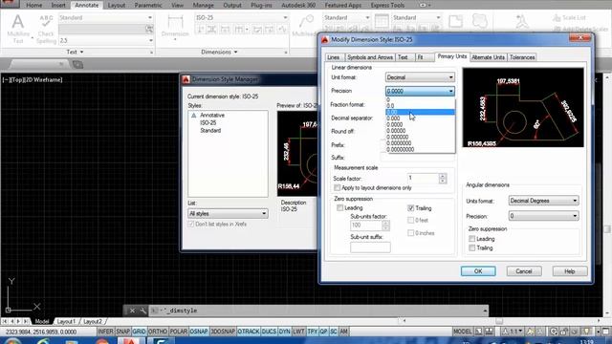Viewport: 612px width, 344px height.
Task: Open the annotation scale 1:1 dropdown
Action: (x=513, y=332)
